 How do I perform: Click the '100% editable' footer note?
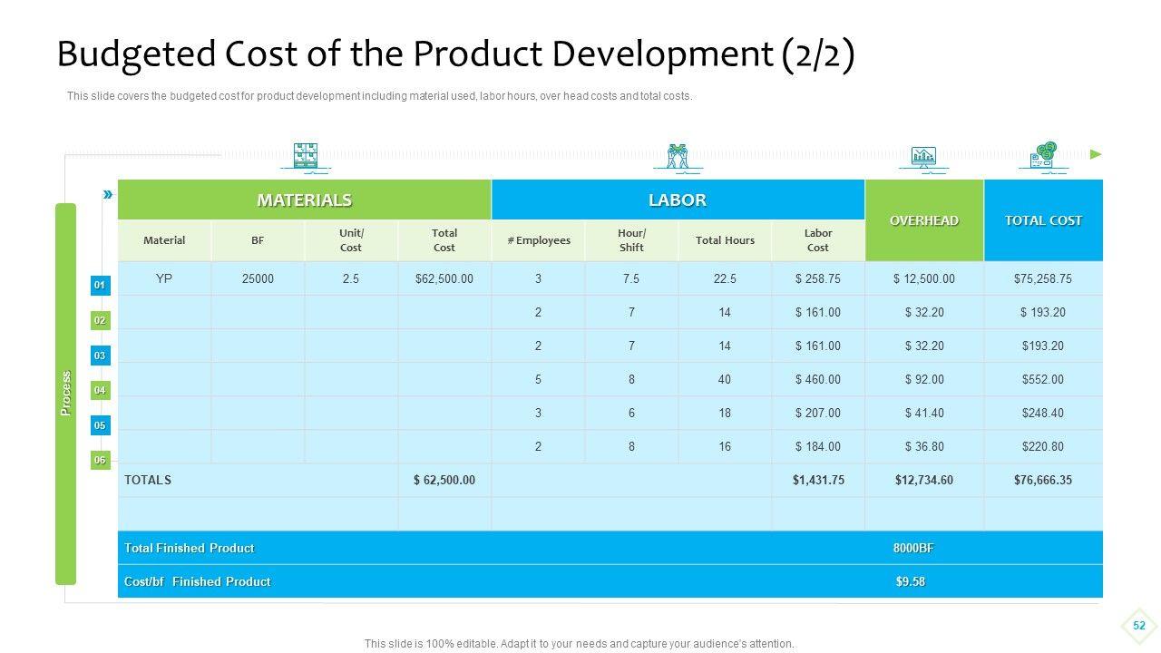click(580, 644)
